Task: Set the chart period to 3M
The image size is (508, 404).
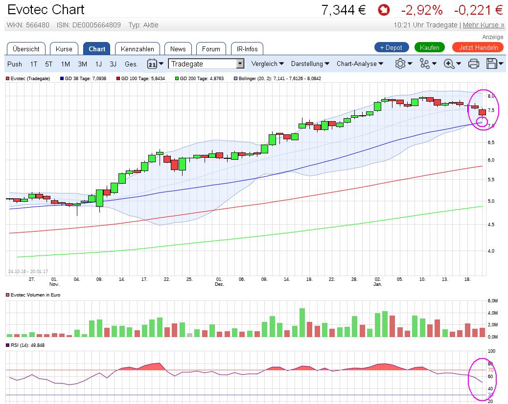Action: pyautogui.click(x=83, y=64)
